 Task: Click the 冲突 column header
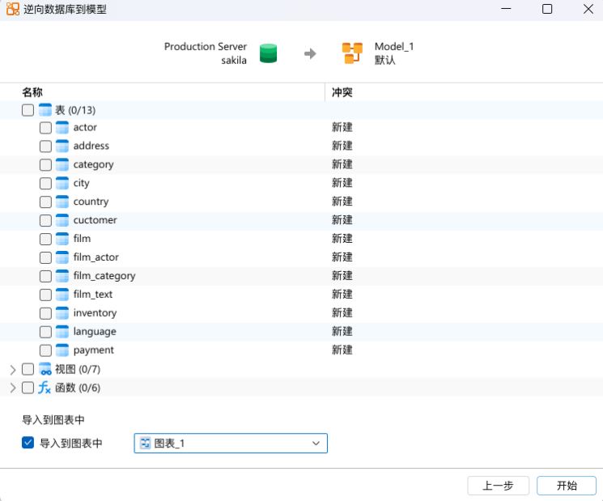click(x=342, y=92)
